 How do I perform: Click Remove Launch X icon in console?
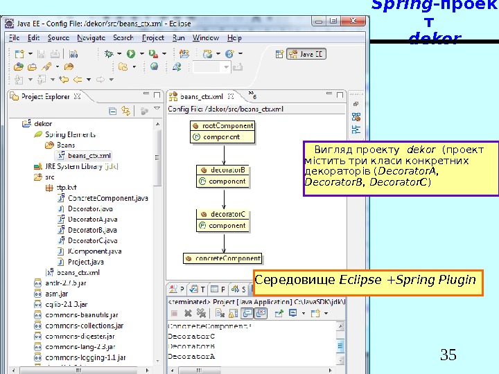point(188,313)
